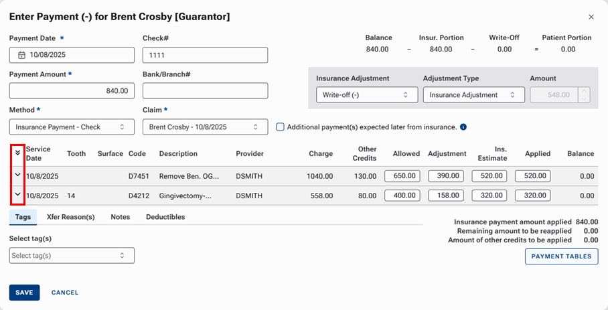
Task: Enable additional payments expected later checkbox
Action: click(x=281, y=127)
